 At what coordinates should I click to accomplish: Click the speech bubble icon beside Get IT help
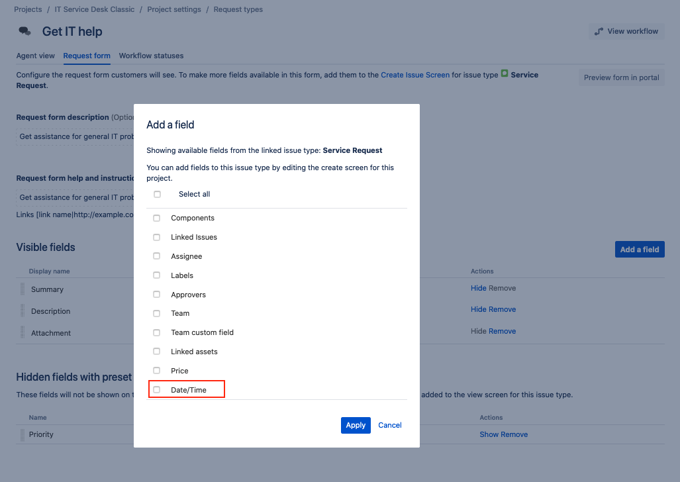24,30
